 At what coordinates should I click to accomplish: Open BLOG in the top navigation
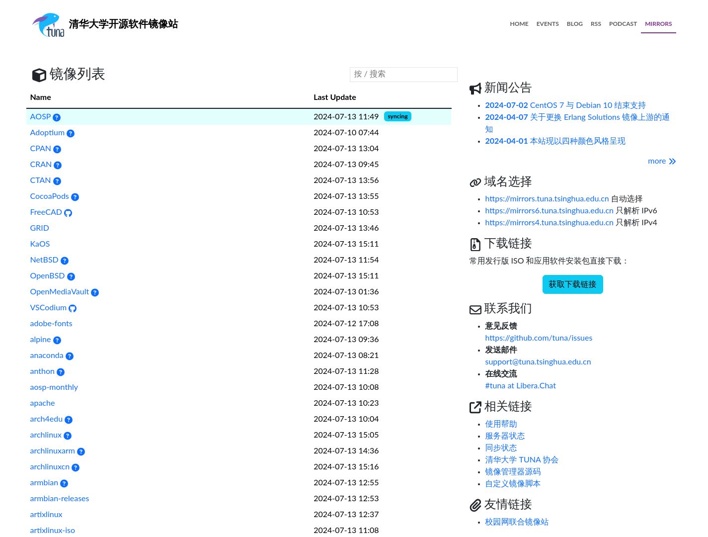point(575,24)
